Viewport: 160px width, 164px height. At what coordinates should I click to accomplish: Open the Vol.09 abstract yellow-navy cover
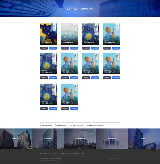(48, 34)
